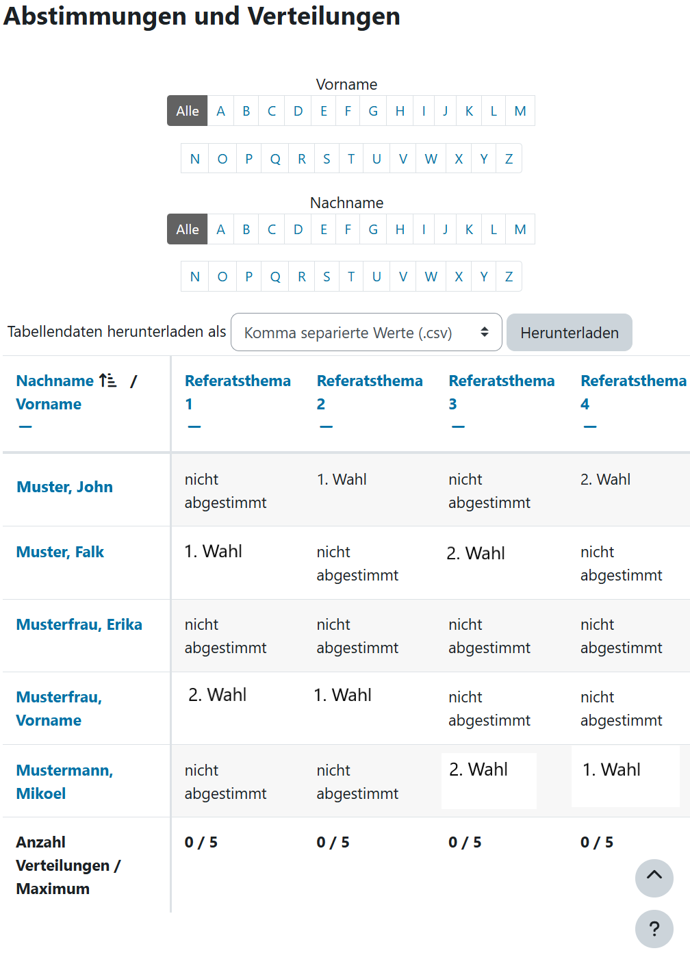Open the Muster, Falk link
Screen dimensions: 690x955
60,551
